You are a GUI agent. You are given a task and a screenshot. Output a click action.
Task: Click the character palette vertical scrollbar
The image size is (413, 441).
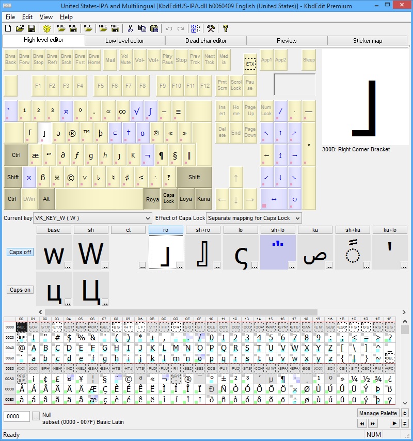(405, 362)
